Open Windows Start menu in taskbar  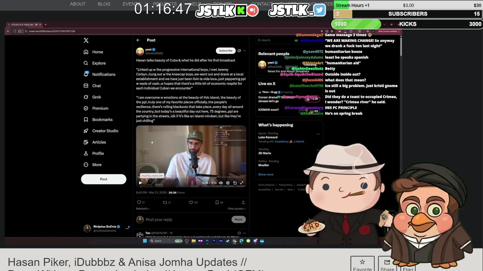pos(145,241)
